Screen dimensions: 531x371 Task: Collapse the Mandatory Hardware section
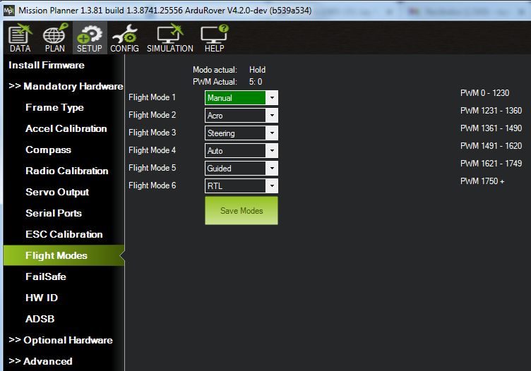coord(66,86)
